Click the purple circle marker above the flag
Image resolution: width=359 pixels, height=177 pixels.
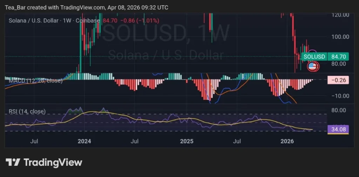coord(312,53)
